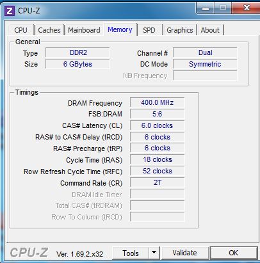
Task: Open the Caches tab
Action: (x=49, y=30)
